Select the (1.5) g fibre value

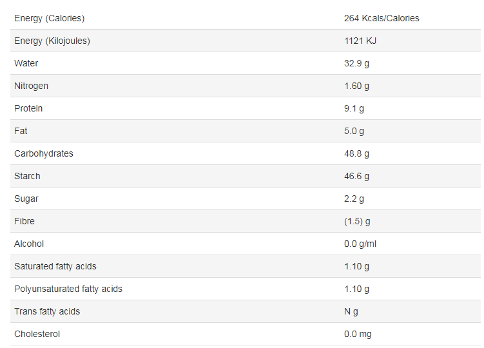pyautogui.click(x=358, y=221)
